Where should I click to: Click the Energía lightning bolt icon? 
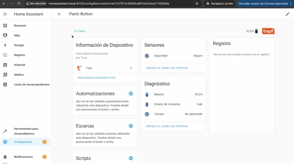pyautogui.click(x=5, y=45)
